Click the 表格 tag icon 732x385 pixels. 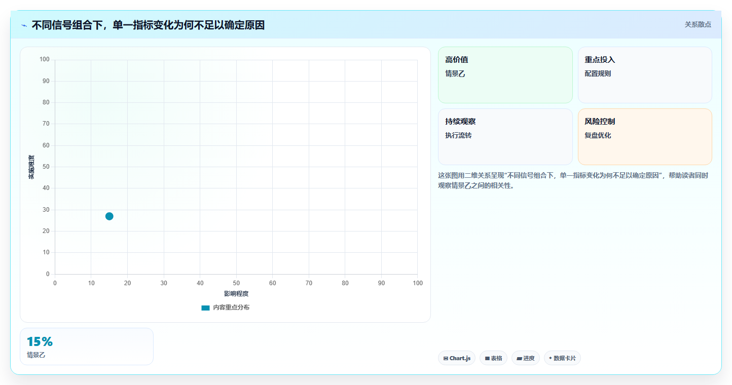tap(487, 358)
